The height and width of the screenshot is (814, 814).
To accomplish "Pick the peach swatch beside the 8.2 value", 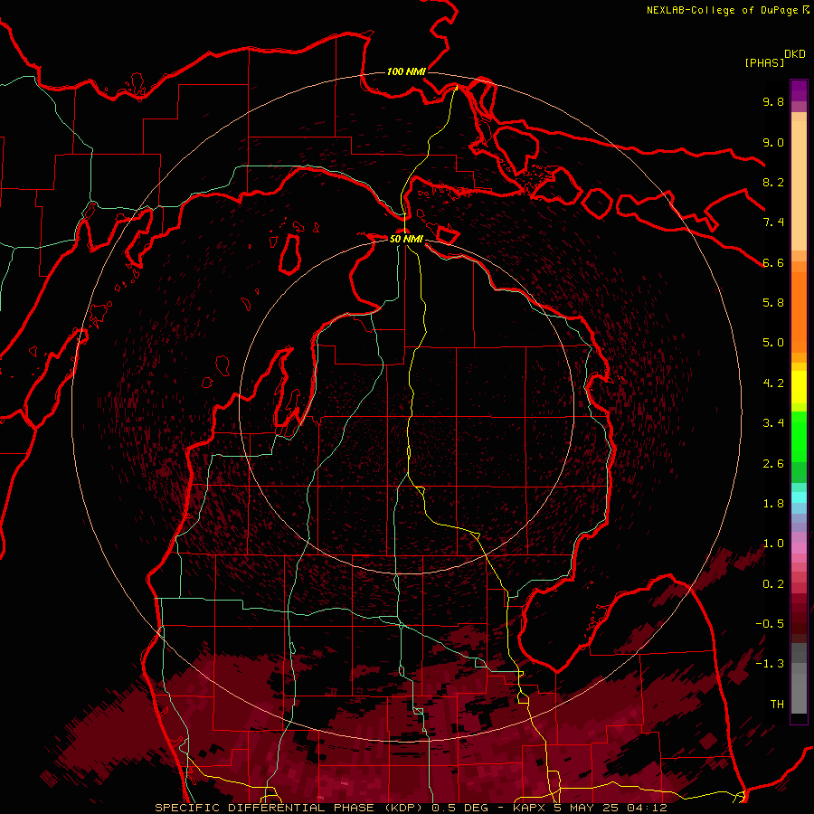I will [x=799, y=185].
